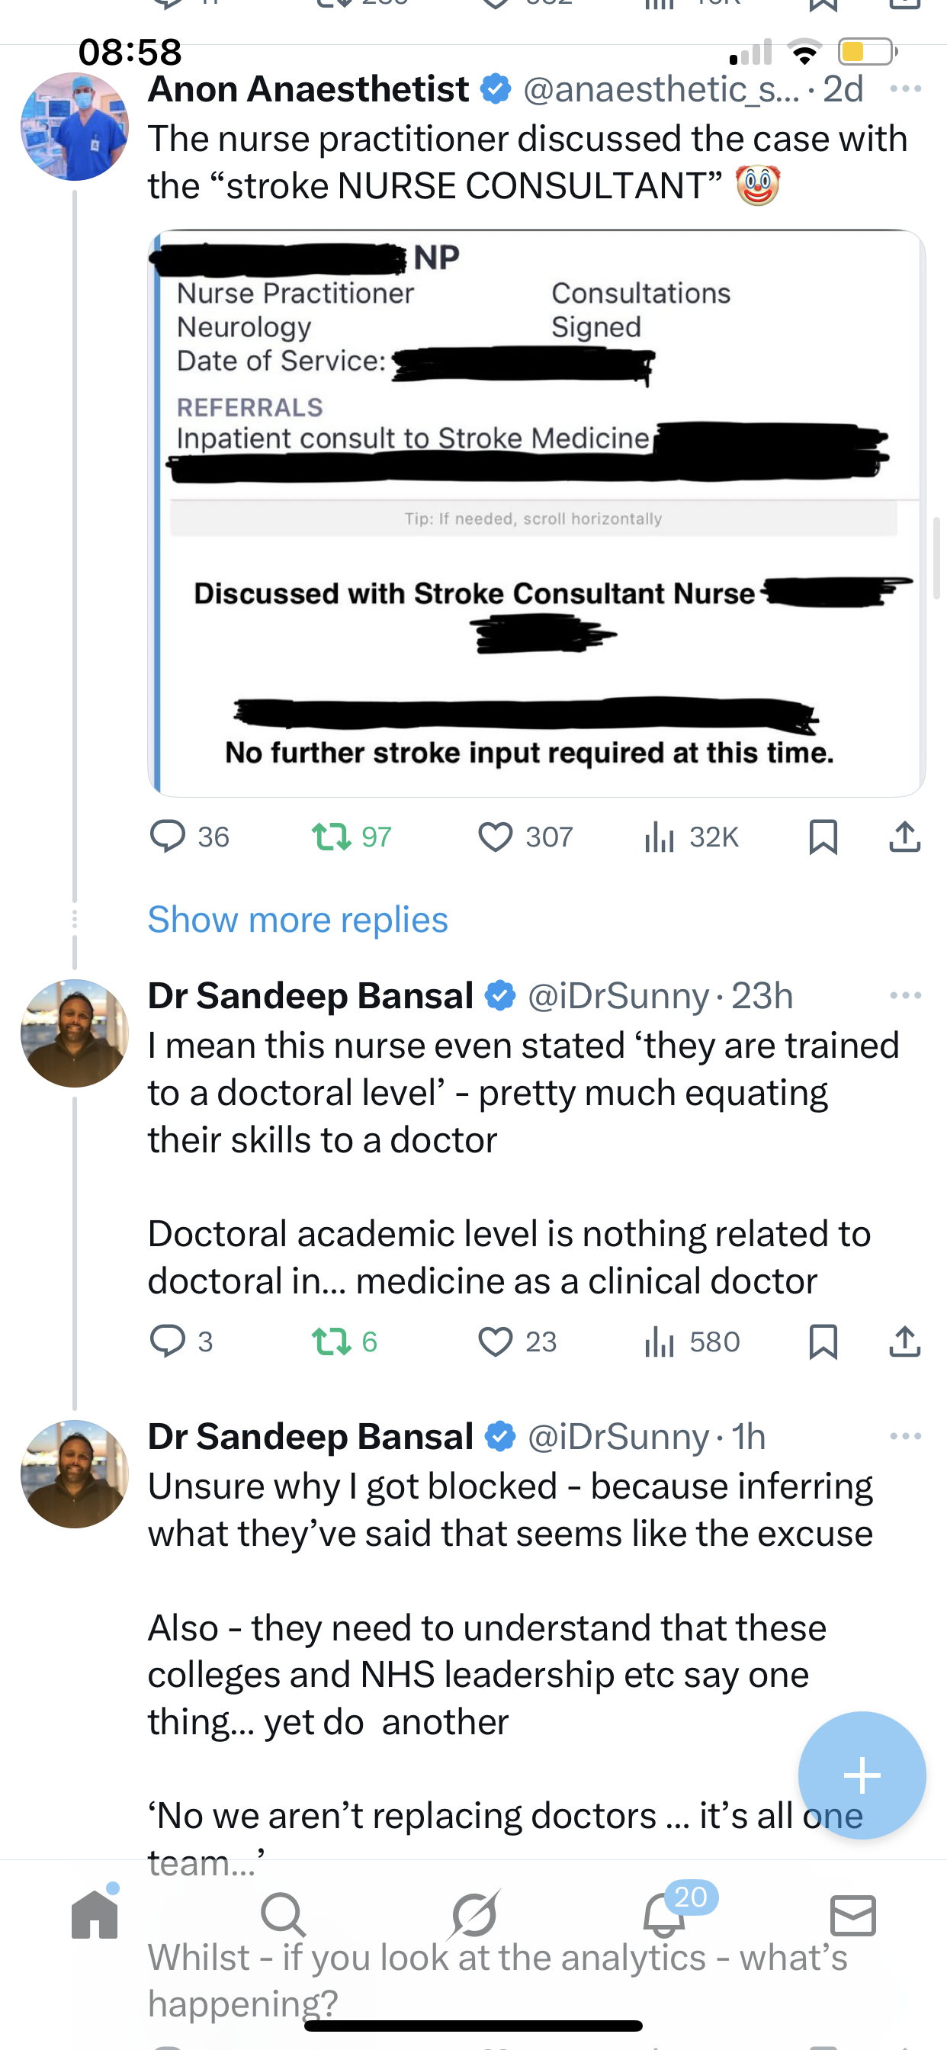This screenshot has width=947, height=2050.
Task: Open the Messages envelope tab
Action: 853,1914
